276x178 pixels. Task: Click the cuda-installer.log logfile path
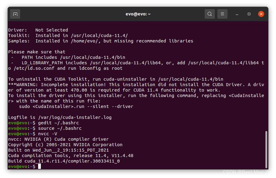point(77,117)
